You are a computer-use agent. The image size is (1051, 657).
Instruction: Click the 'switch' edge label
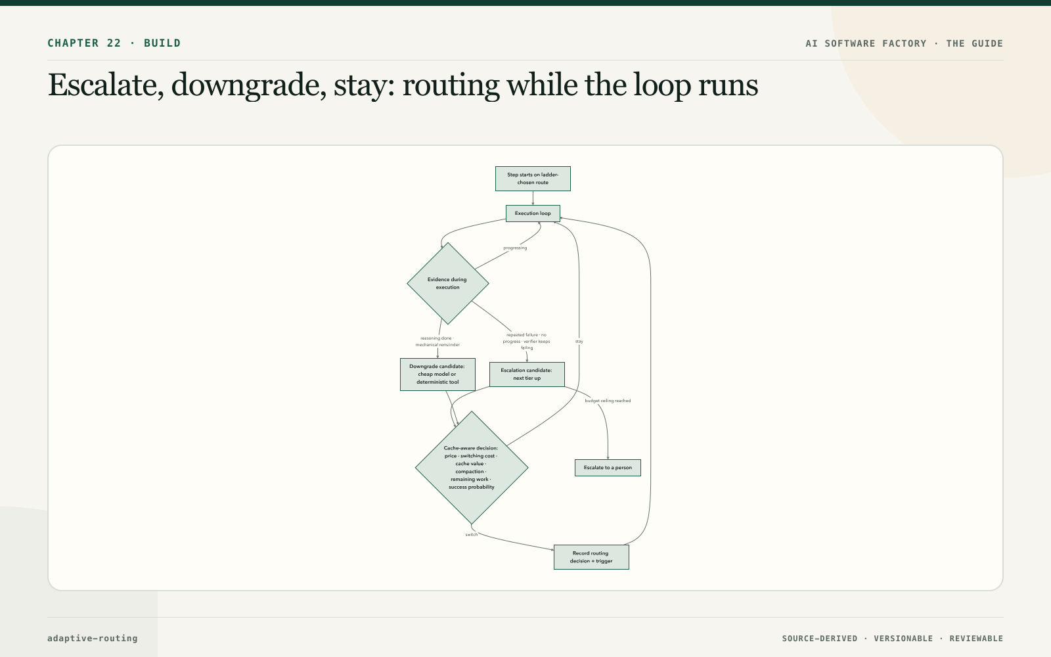(x=472, y=535)
